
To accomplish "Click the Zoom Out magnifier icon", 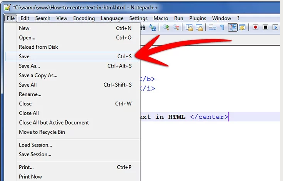I will pyautogui.click(x=176, y=27).
